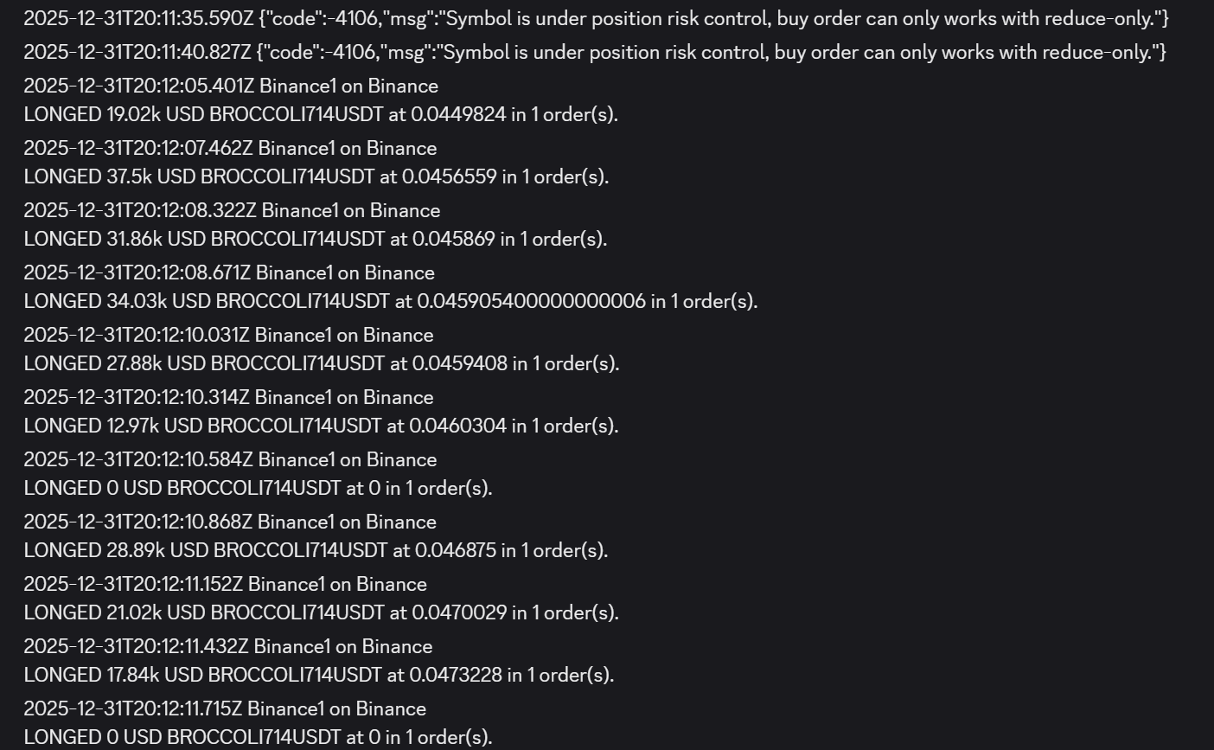Select the 20:12:10.031Z timestamp line
The height and width of the screenshot is (750, 1214).
point(228,335)
